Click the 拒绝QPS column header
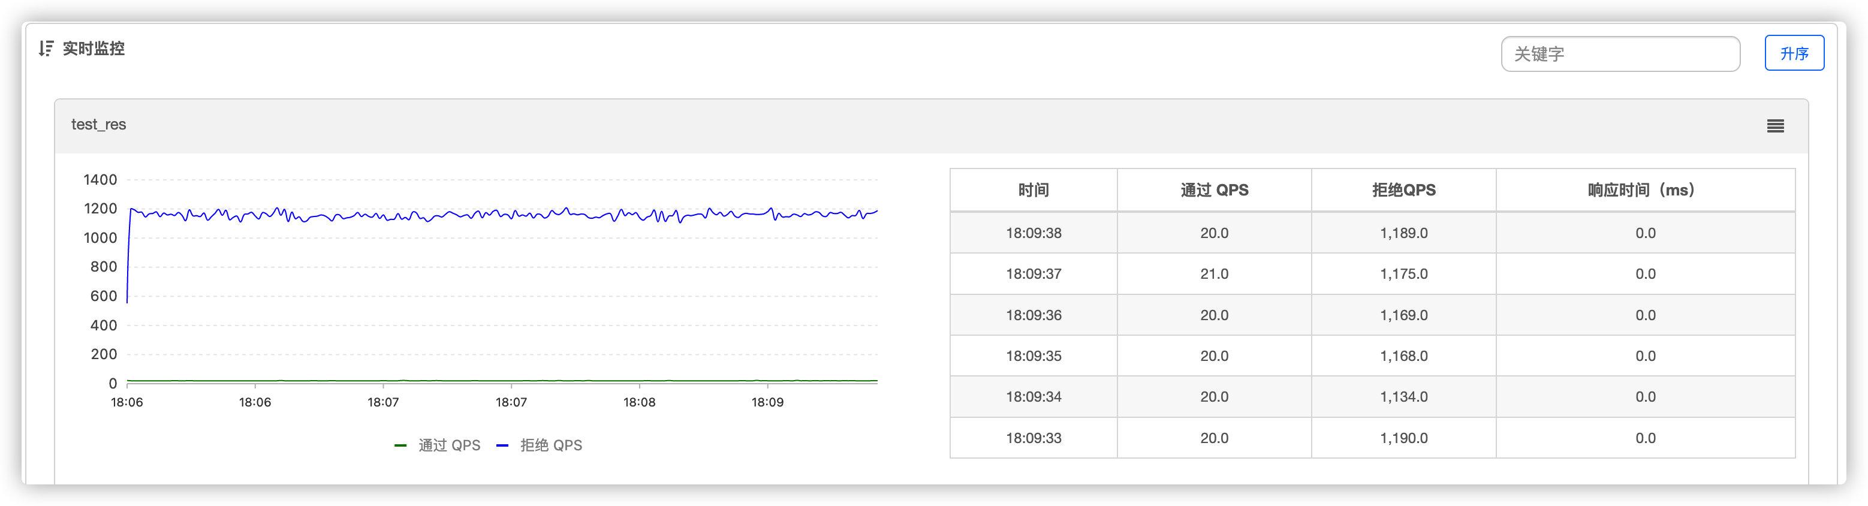This screenshot has width=1868, height=506. pos(1403,190)
